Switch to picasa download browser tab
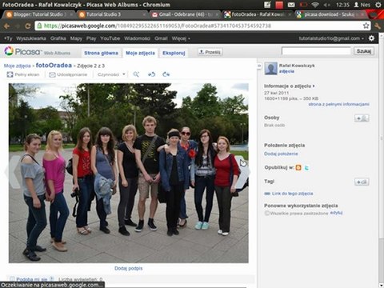 point(330,14)
